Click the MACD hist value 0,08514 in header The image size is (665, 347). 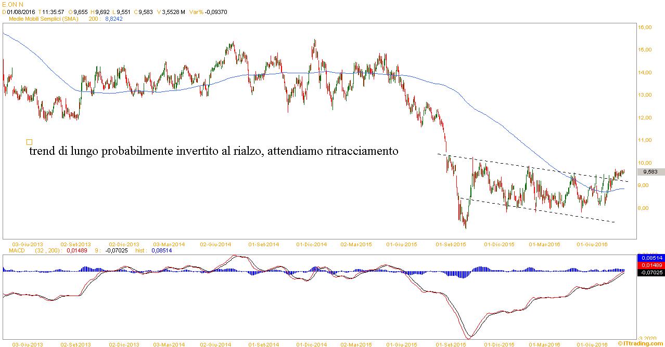[161, 250]
